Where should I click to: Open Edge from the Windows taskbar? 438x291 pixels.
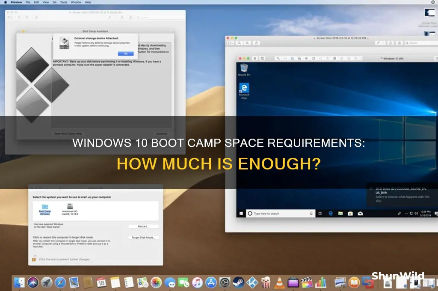point(331,214)
